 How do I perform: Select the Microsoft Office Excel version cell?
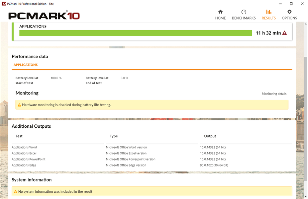click(126, 153)
